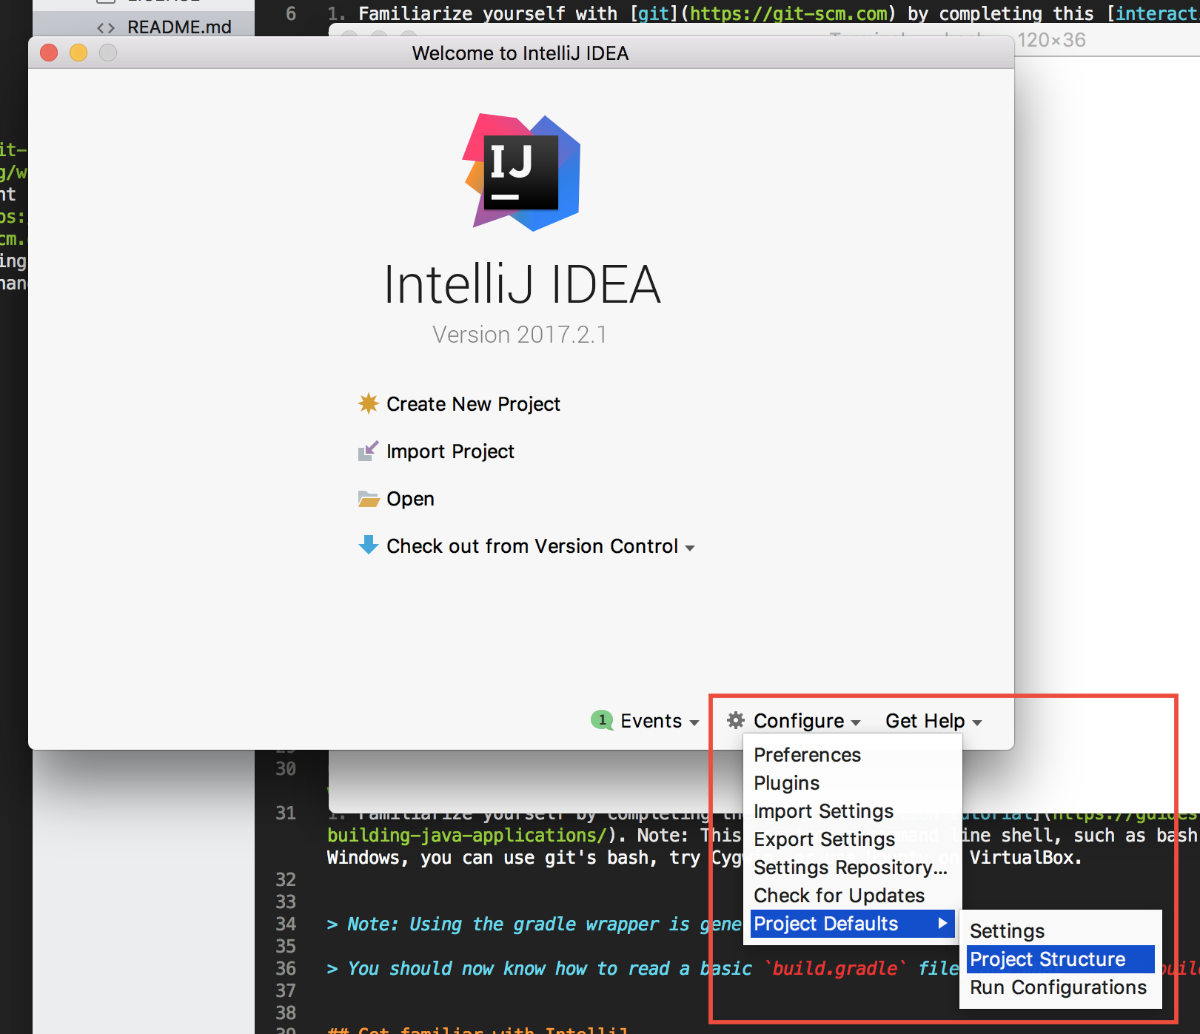
Task: Select Import Settings menu entry
Action: (x=851, y=811)
